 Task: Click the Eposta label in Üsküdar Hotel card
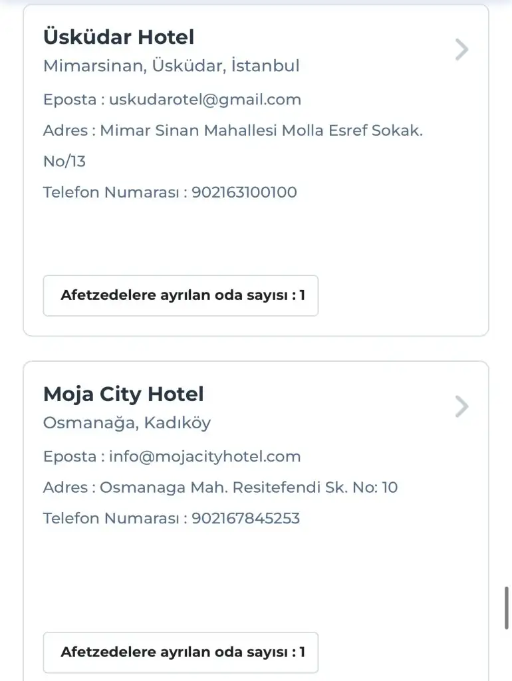click(69, 100)
